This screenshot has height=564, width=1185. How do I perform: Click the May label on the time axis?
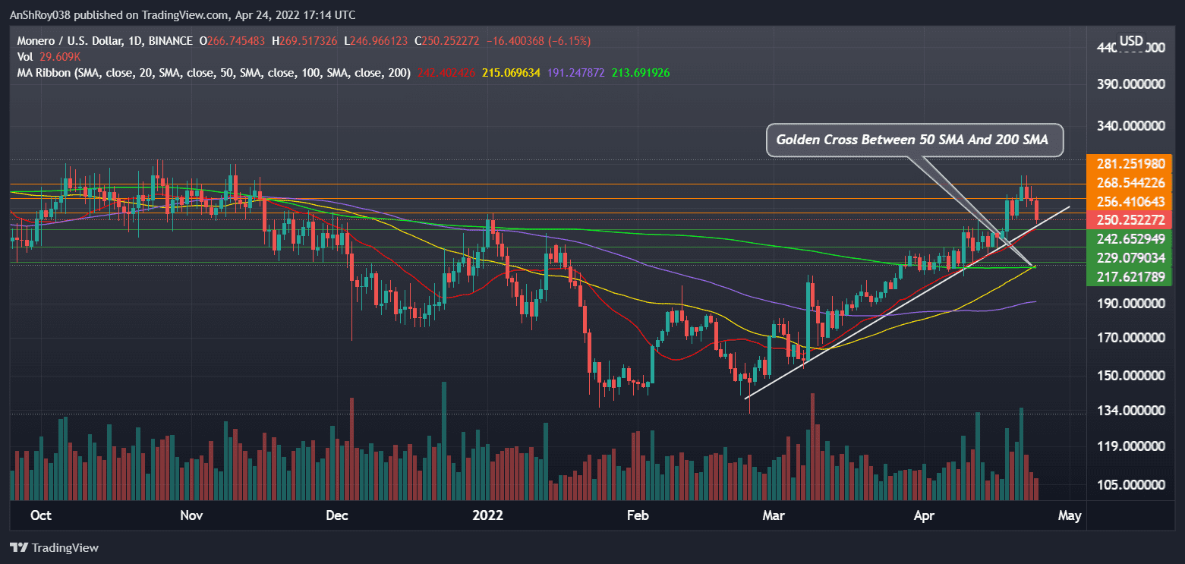1070,515
